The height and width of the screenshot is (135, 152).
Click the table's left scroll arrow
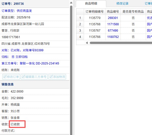(87, 43)
